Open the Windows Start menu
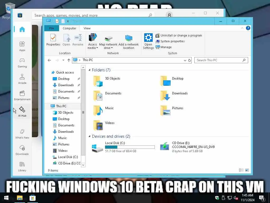 [6, 198]
